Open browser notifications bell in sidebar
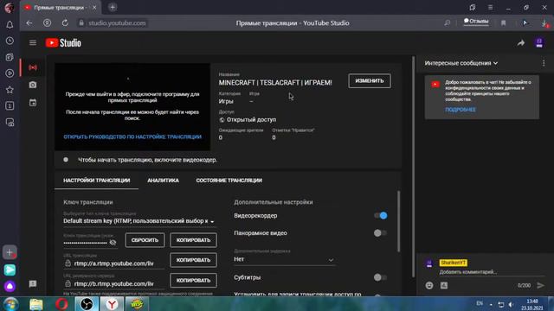The height and width of the screenshot is (311, 554). [x=10, y=25]
